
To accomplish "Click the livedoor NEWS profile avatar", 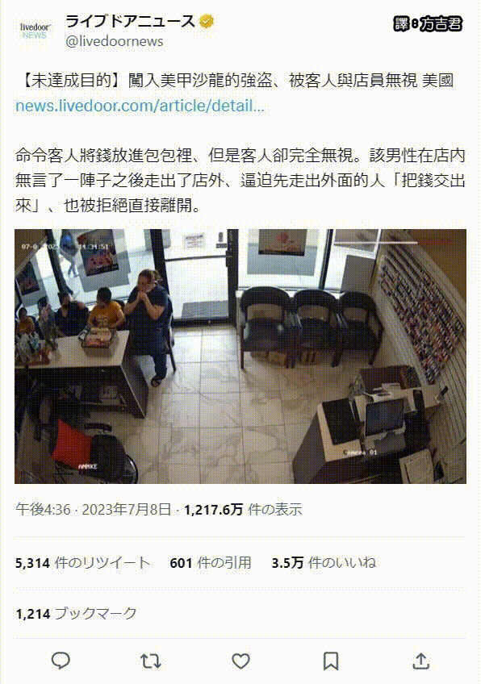I will 36,31.
